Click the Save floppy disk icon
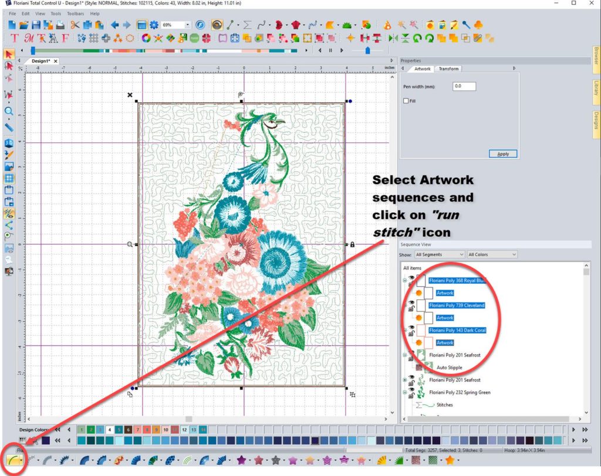 tap(36, 25)
